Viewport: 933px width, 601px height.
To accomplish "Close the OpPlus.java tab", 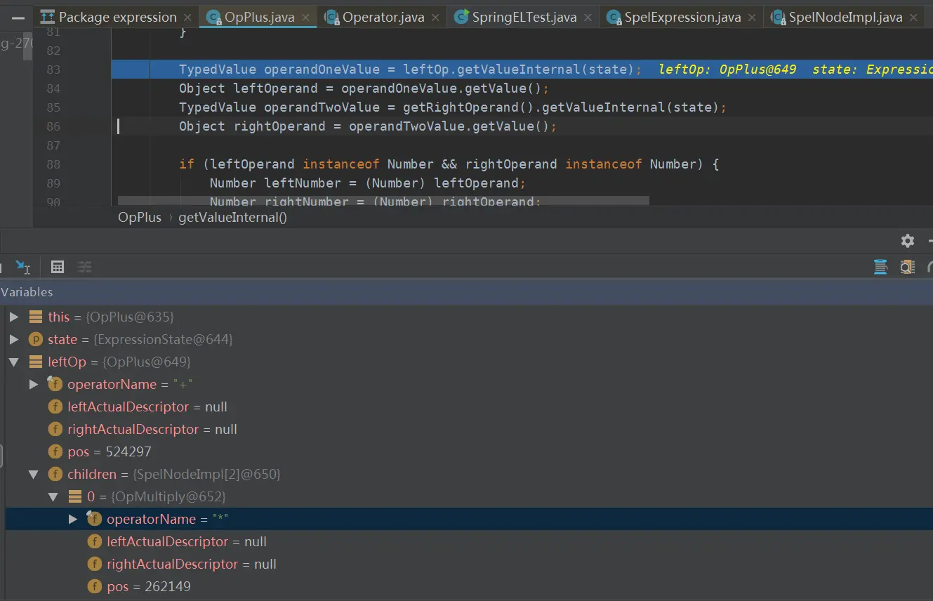I will pos(305,18).
